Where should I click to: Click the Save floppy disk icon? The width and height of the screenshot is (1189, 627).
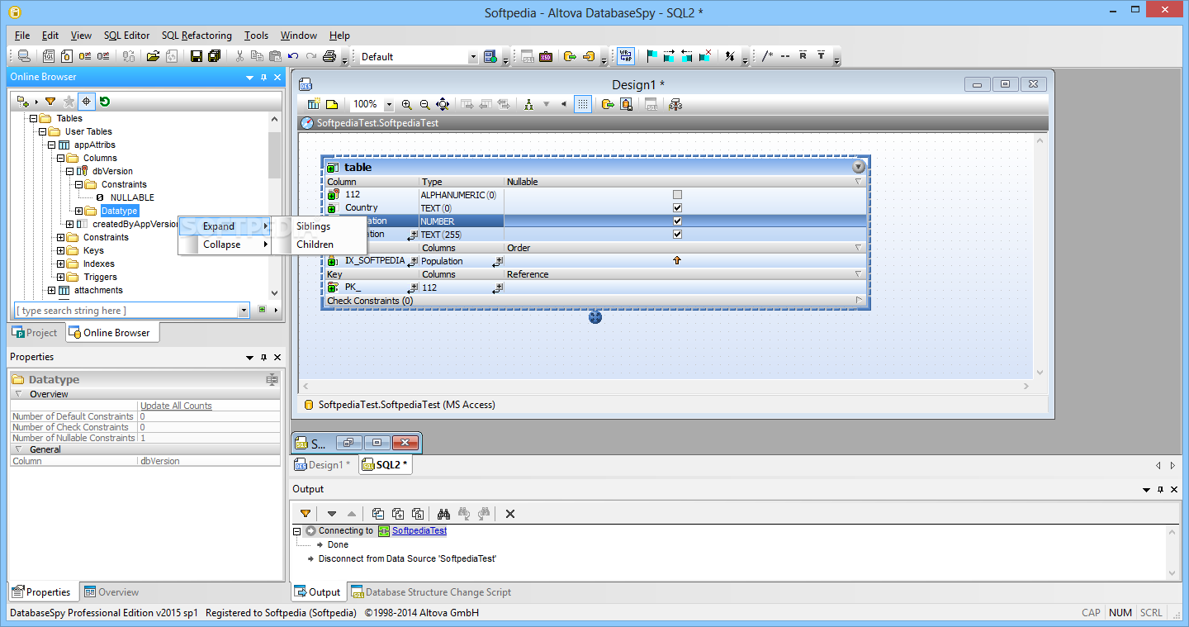(x=197, y=56)
